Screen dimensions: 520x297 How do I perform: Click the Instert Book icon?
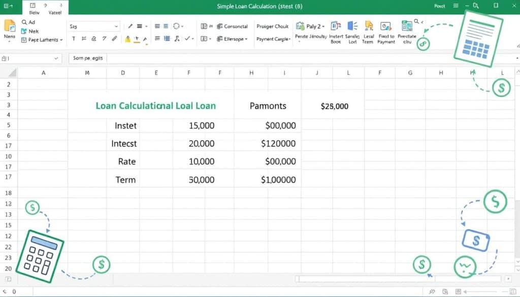pos(336,26)
